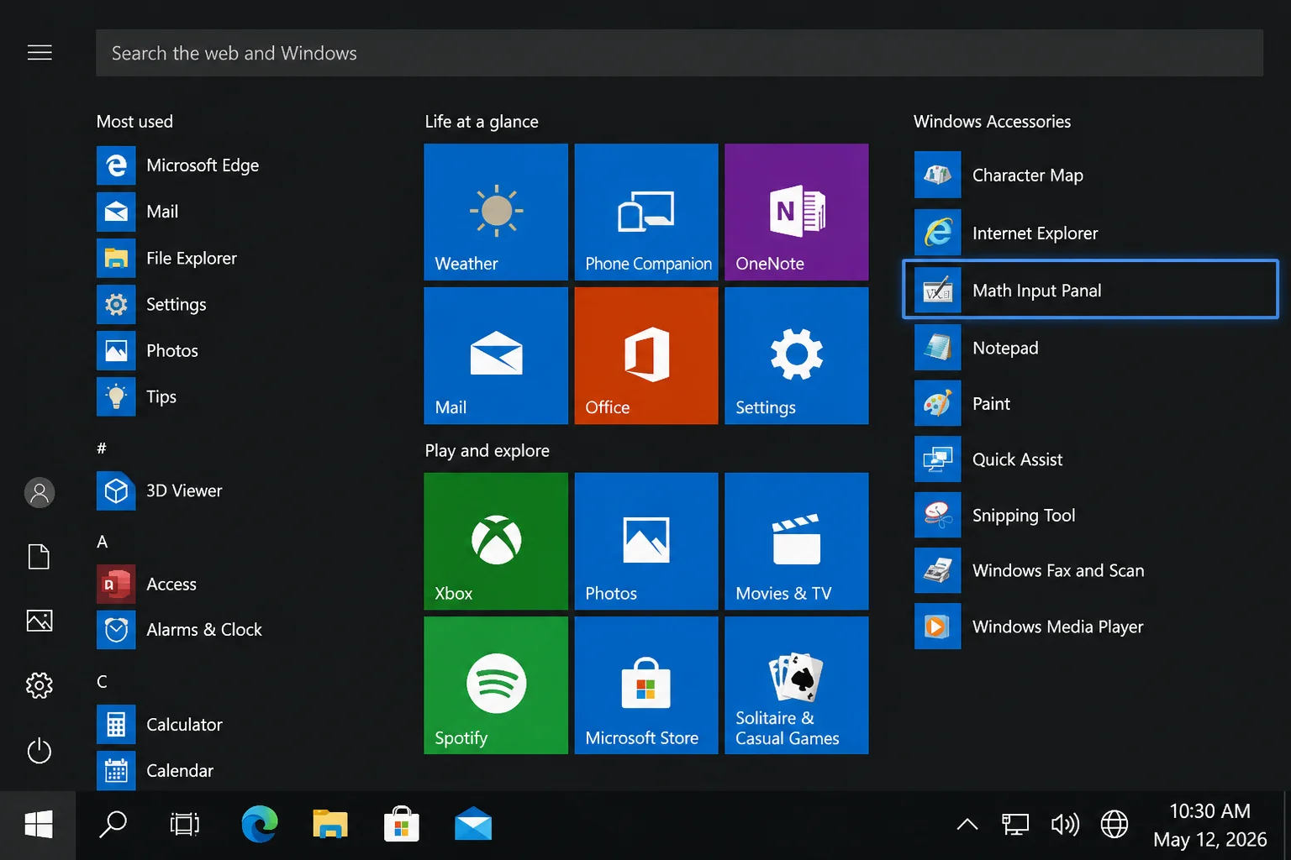Open the user account button in sidebar
The width and height of the screenshot is (1291, 860).
(x=40, y=493)
